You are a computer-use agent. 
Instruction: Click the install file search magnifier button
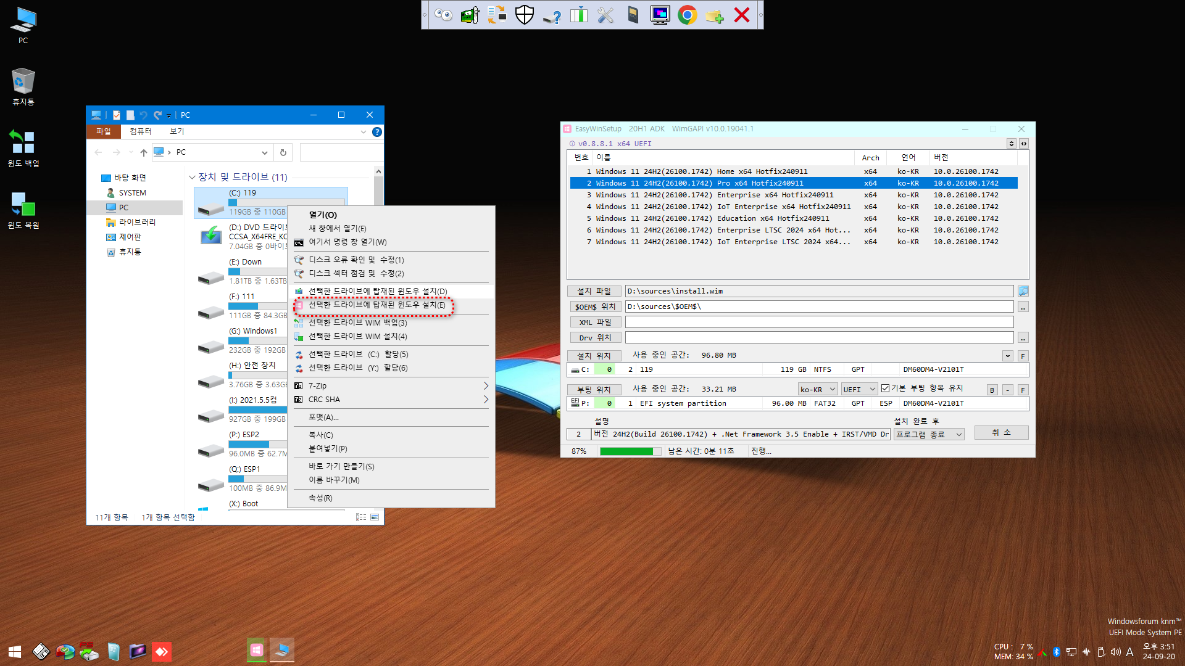click(1023, 291)
